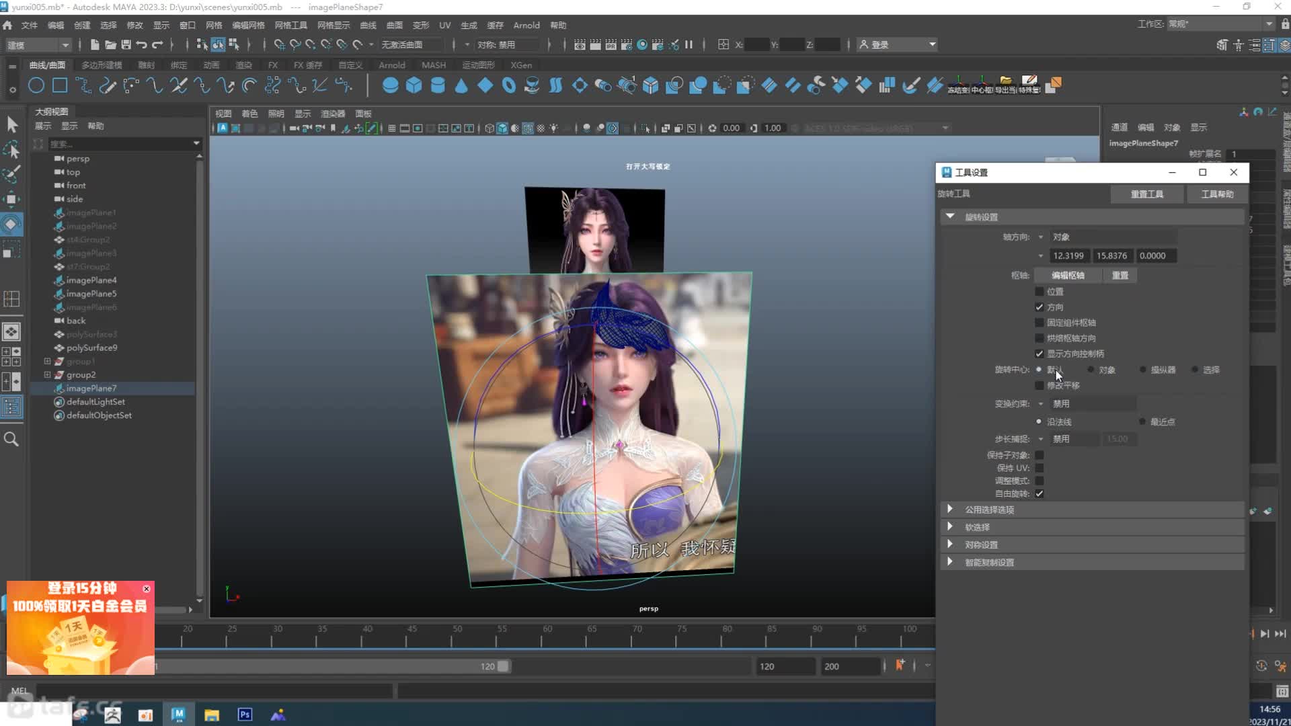Image resolution: width=1291 pixels, height=726 pixels.
Task: Open search via magnifier icon on left
Action: [11, 440]
